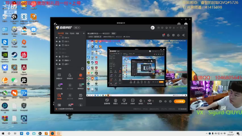Click the open padlock icon above preview
This screenshot has width=242, height=136.
pos(168,35)
